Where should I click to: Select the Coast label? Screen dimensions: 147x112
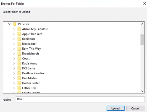(x=26, y=59)
